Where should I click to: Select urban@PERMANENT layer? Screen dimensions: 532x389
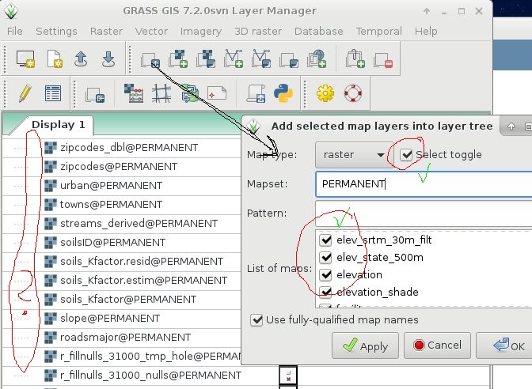point(111,186)
